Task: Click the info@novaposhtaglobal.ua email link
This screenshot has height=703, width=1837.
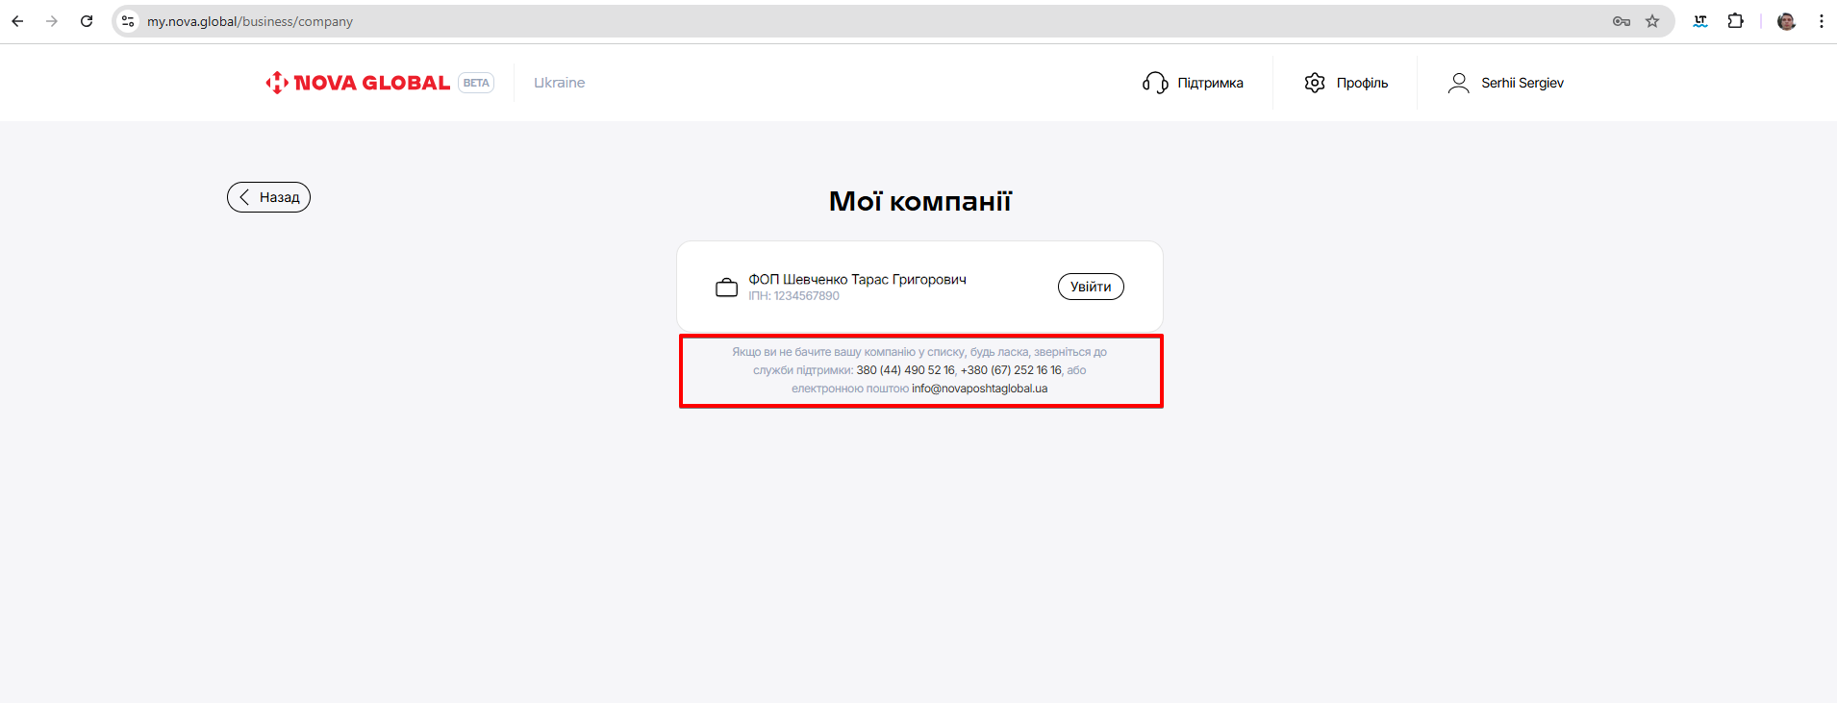Action: [x=979, y=389]
